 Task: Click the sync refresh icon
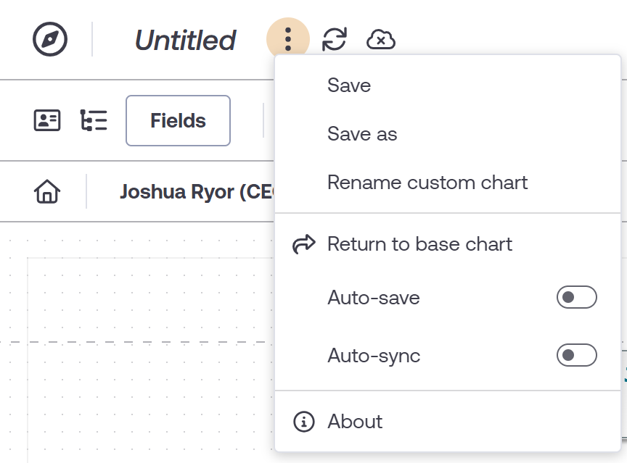335,40
